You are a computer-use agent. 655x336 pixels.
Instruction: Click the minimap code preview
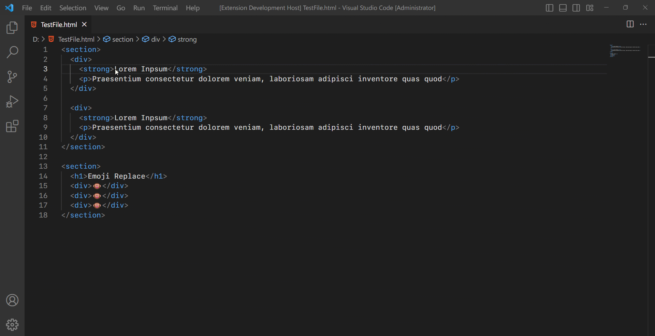625,51
